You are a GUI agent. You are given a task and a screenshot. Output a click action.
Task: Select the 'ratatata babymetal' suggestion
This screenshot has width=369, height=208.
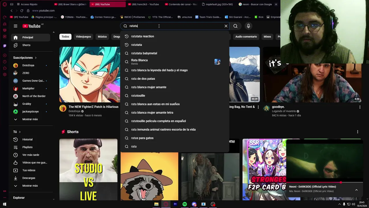coord(175,53)
